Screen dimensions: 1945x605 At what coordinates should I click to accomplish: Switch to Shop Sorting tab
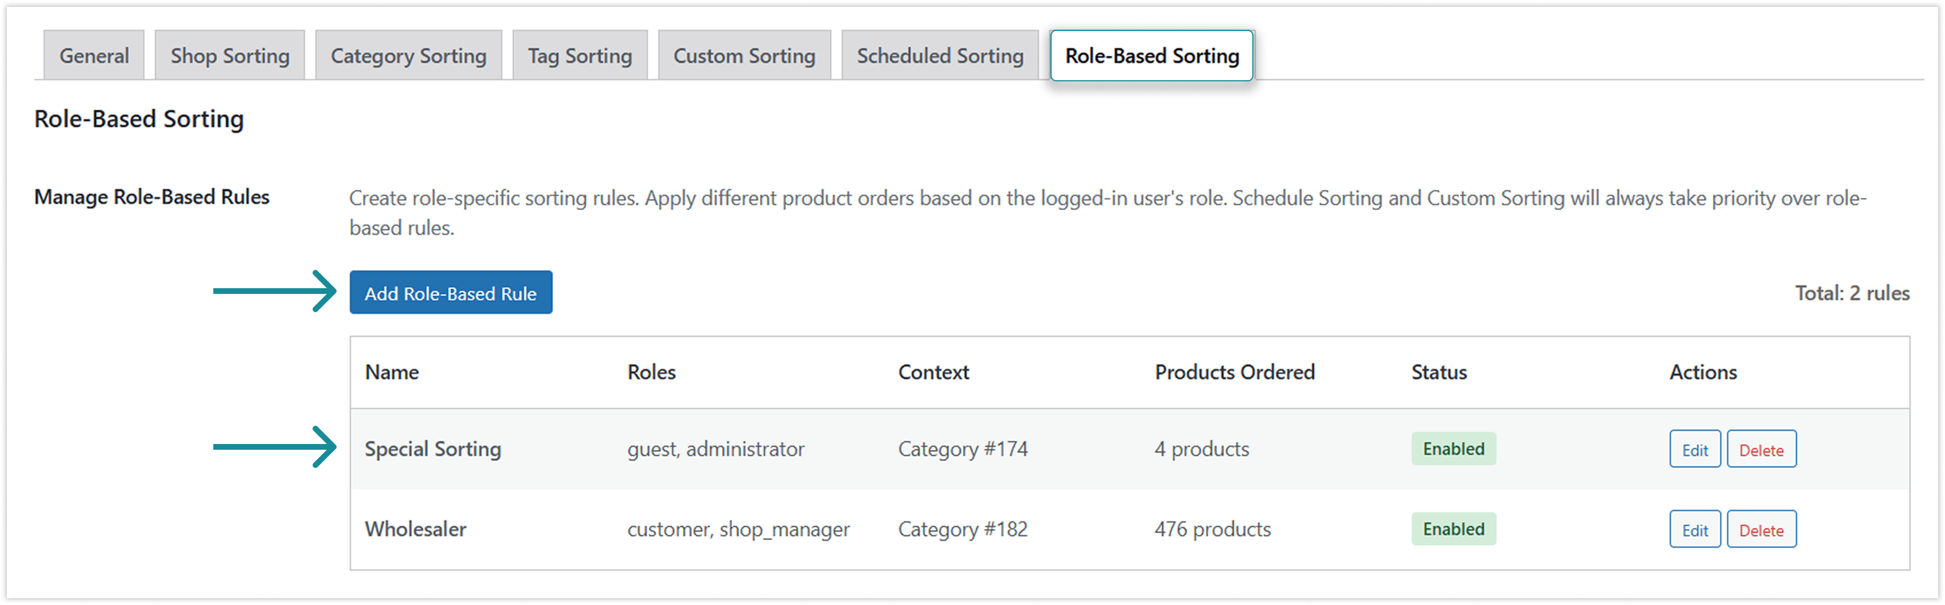[x=229, y=55]
